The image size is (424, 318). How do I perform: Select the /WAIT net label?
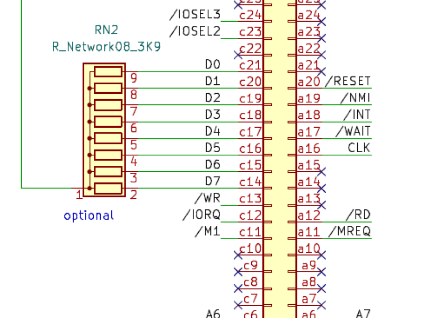coord(353,131)
